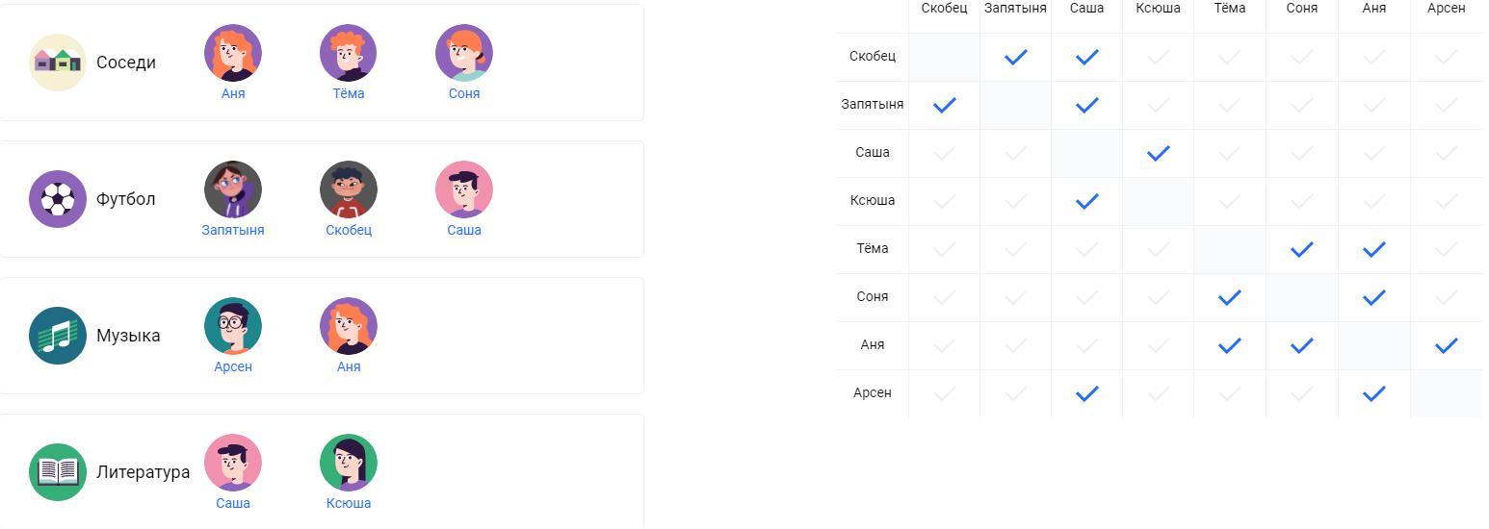Screen dimensions: 1489x529
Task: Select Запятыня's avatar in Футбол group
Action: [x=233, y=189]
